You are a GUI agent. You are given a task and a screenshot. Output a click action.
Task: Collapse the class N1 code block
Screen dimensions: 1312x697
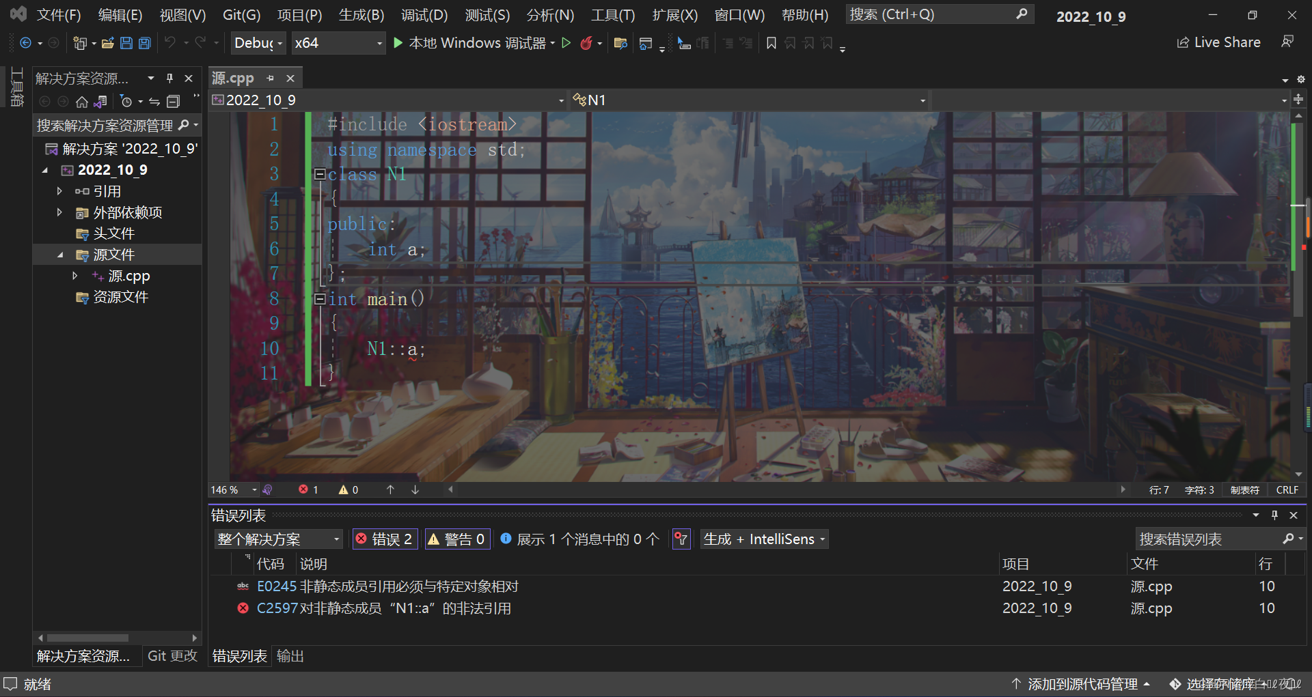pyautogui.click(x=319, y=174)
